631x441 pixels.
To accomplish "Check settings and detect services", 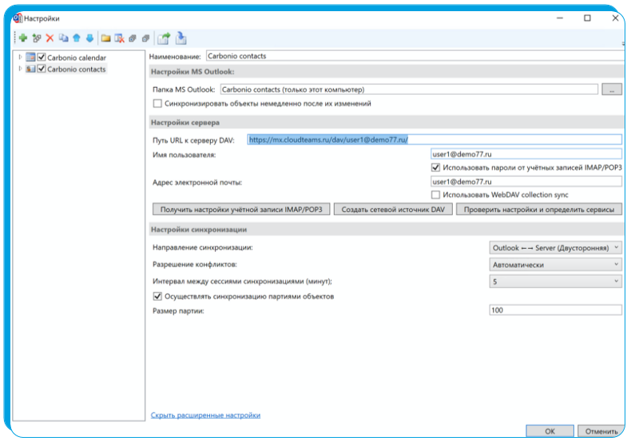I will [x=539, y=209].
